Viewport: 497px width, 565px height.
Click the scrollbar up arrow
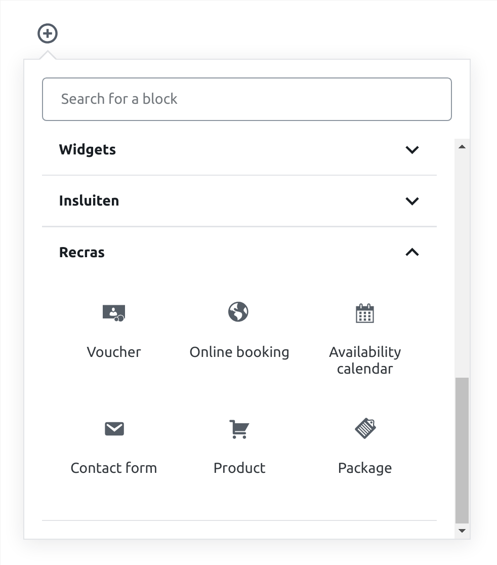point(462,147)
